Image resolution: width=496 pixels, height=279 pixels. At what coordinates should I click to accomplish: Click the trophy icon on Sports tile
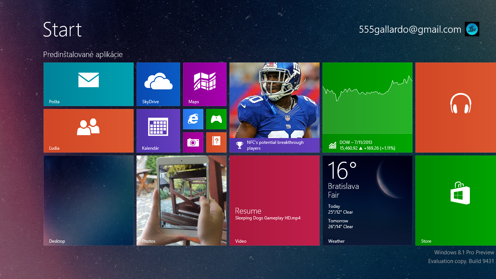pyautogui.click(x=239, y=145)
